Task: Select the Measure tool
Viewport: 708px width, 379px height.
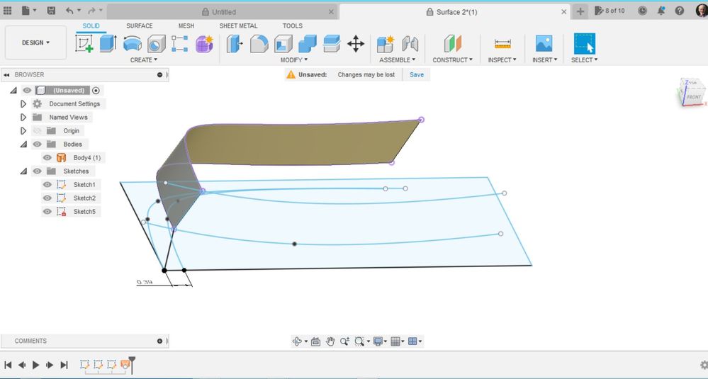Action: [502, 44]
